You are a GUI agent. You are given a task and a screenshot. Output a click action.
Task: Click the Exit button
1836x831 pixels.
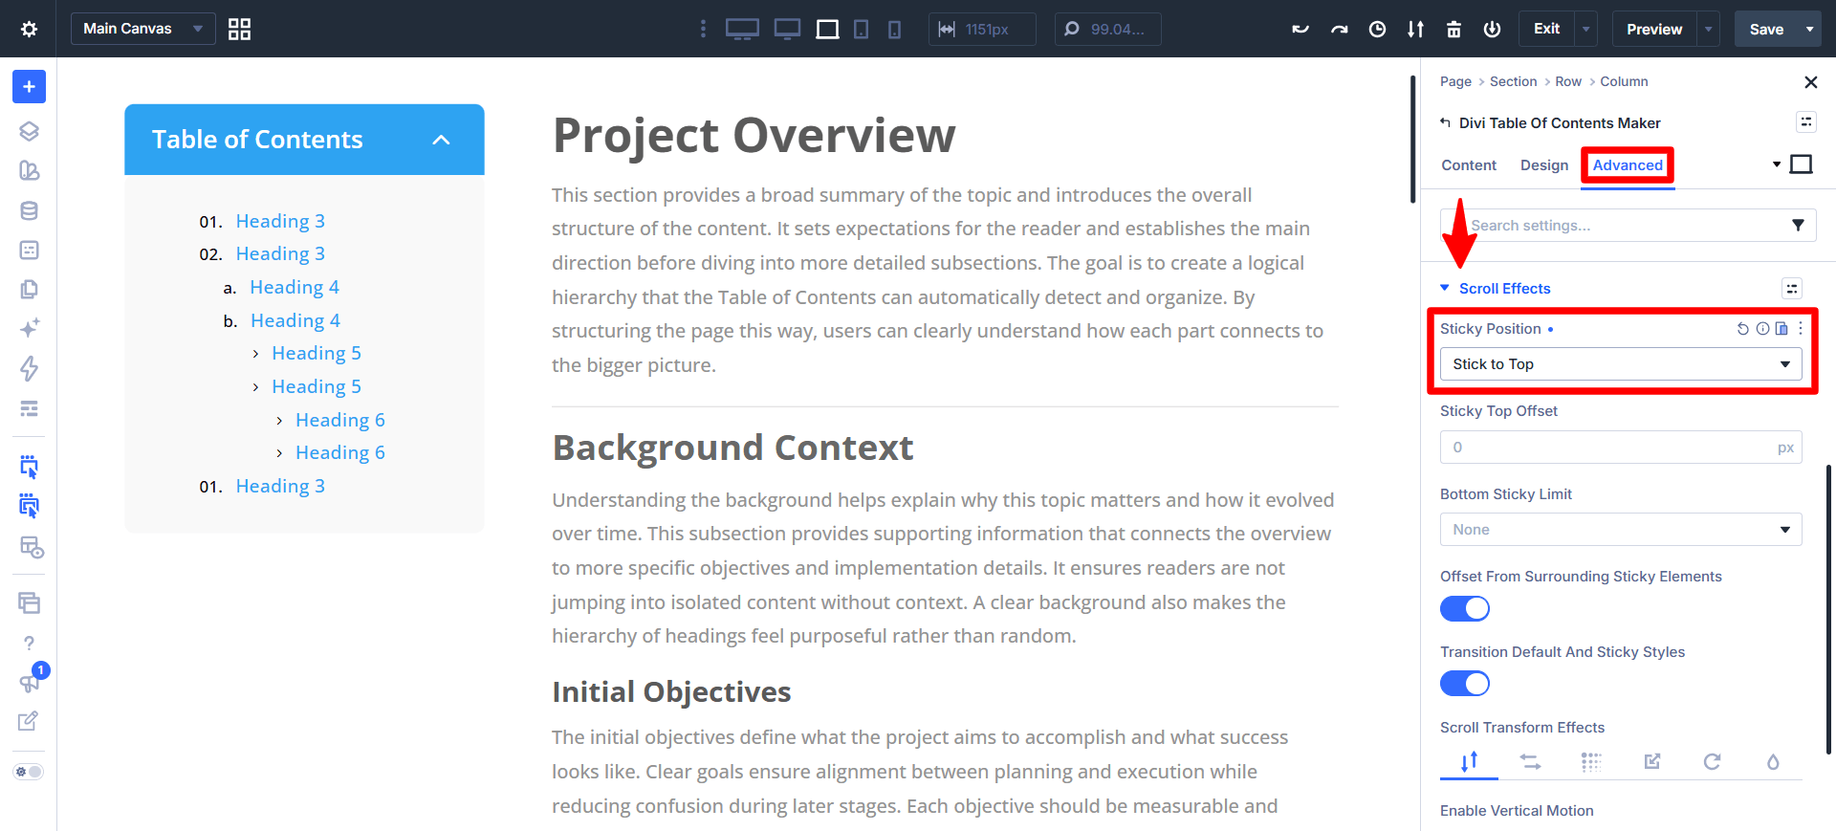point(1546,29)
